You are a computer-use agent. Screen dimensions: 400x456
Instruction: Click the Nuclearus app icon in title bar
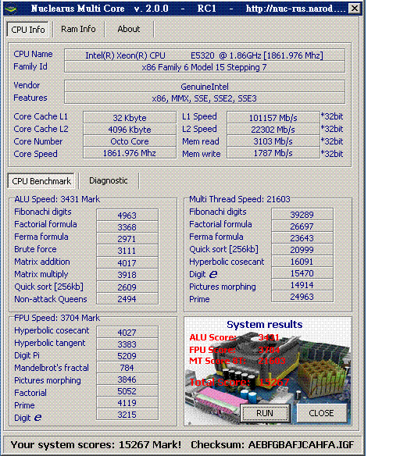12,9
